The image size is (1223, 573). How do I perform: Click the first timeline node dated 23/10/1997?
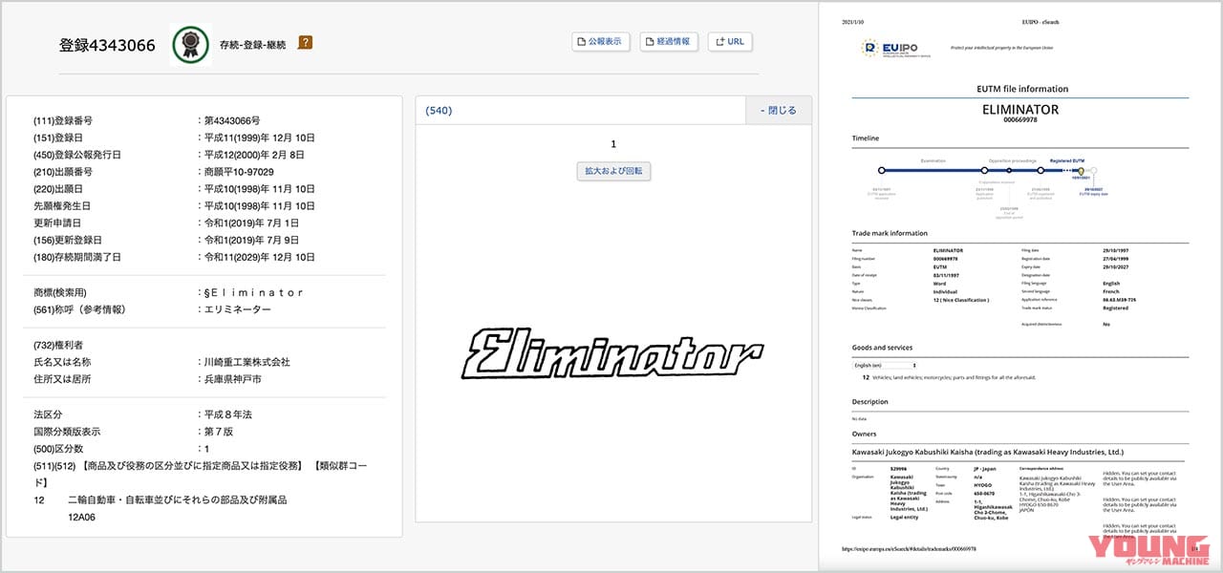tap(881, 170)
